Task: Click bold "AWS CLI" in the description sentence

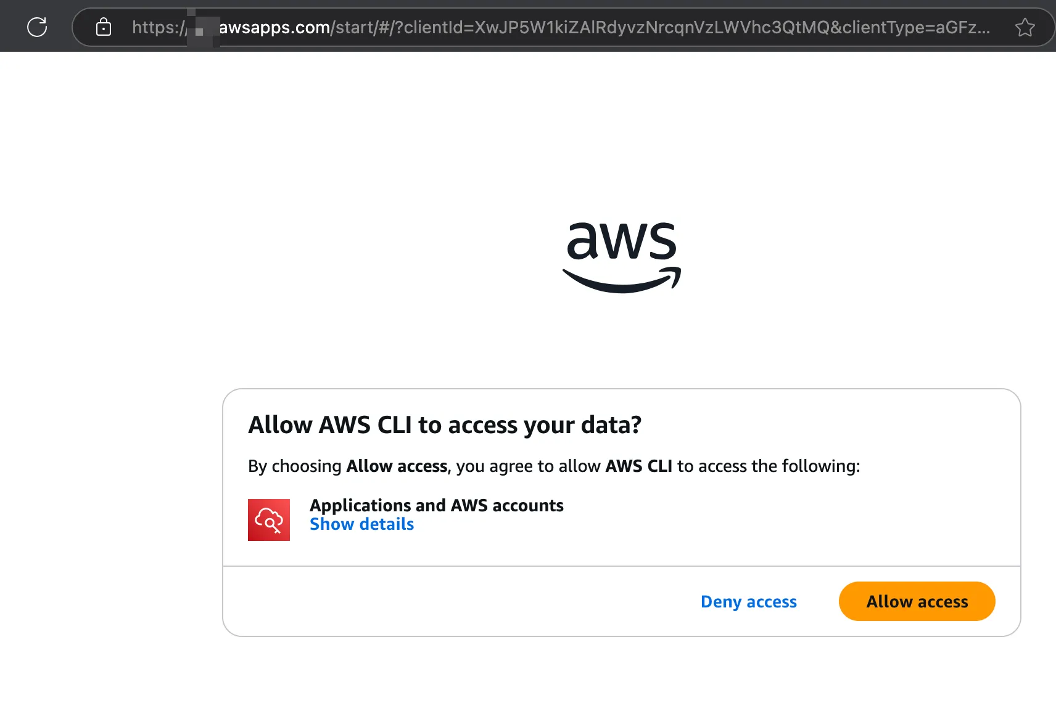Action: [x=638, y=466]
